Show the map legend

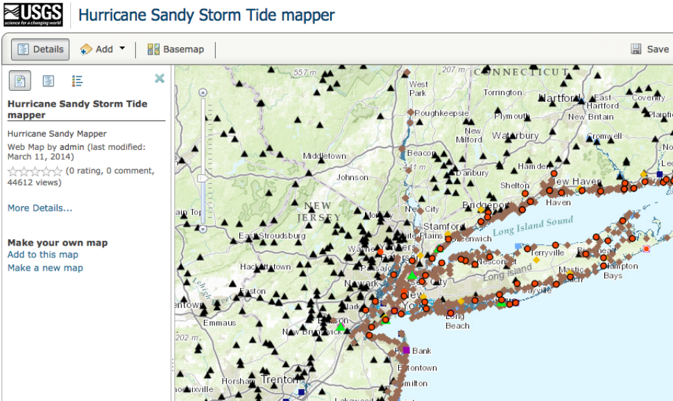coord(77,81)
